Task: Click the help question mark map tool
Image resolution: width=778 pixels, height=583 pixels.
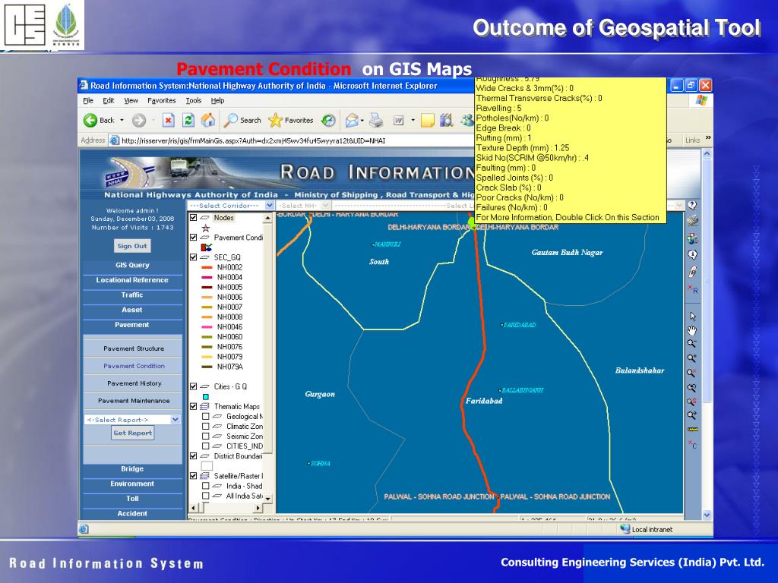Action: click(693, 205)
